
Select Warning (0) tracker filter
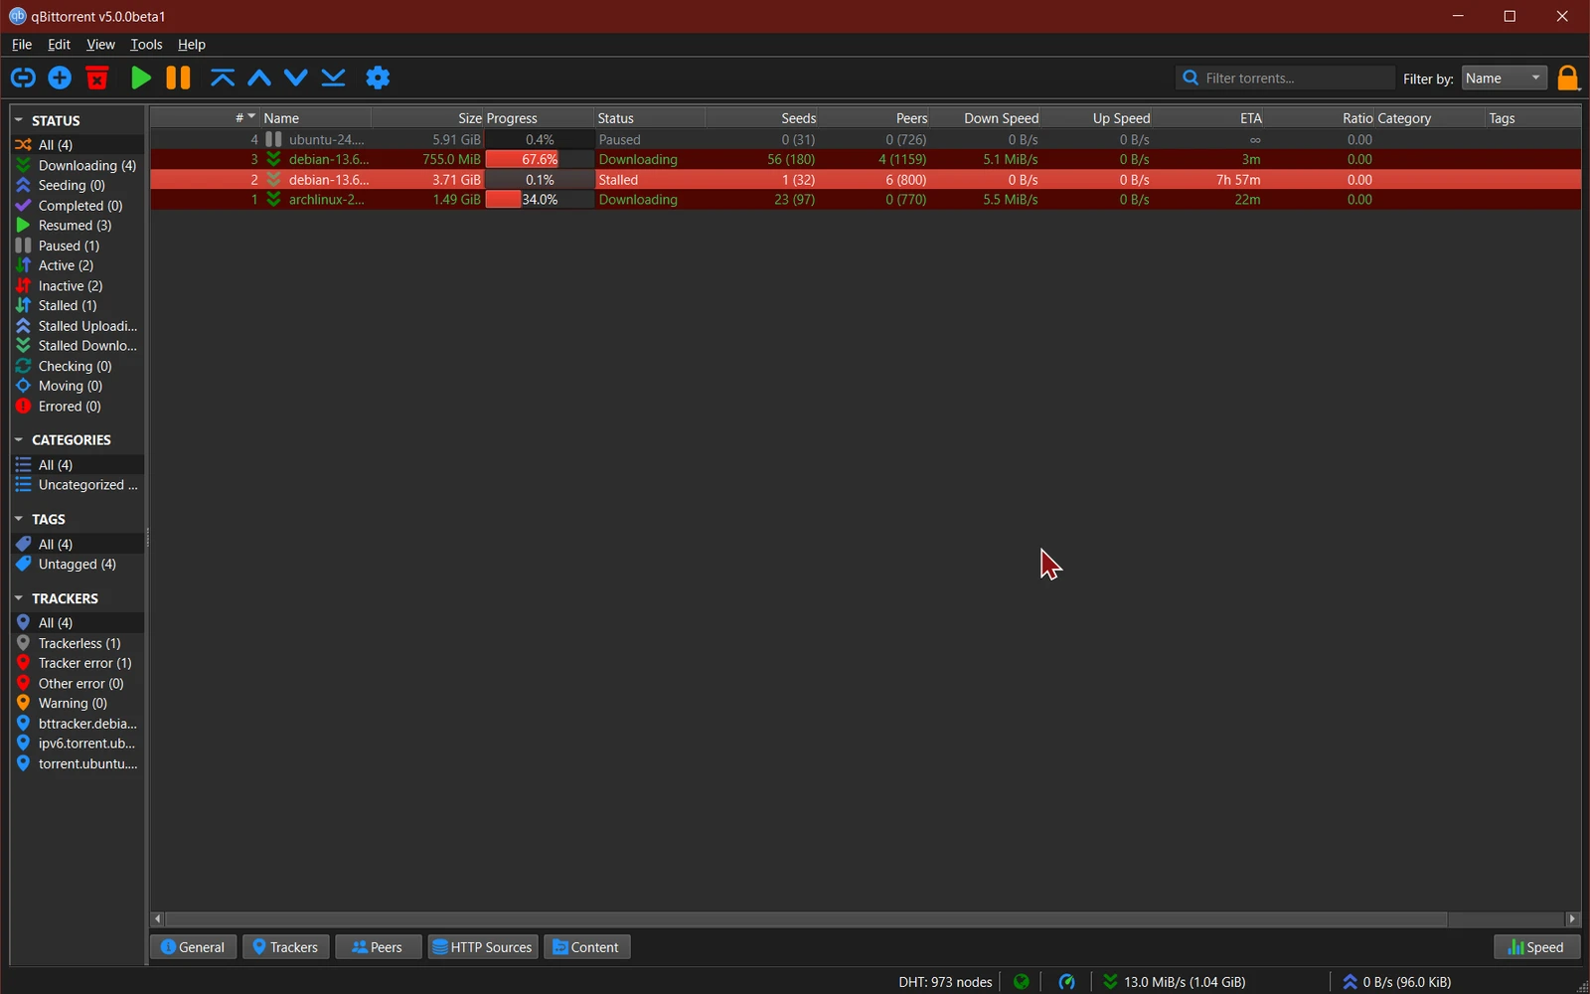pyautogui.click(x=77, y=703)
